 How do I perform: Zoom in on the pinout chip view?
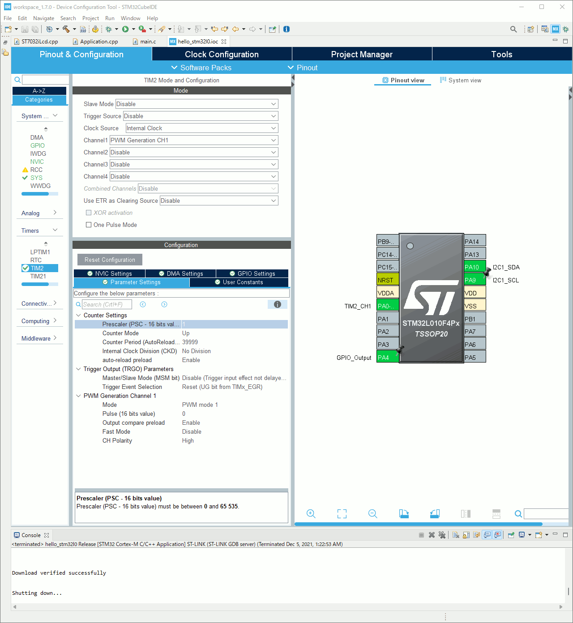311,514
